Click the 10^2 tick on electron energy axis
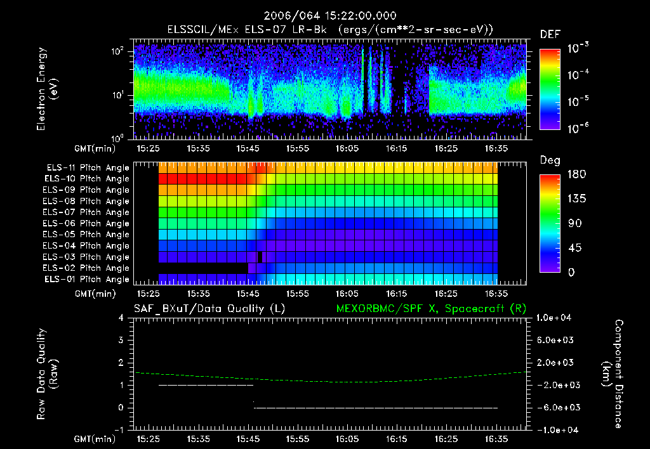Image resolution: width=650 pixels, height=449 pixels. [x=117, y=51]
